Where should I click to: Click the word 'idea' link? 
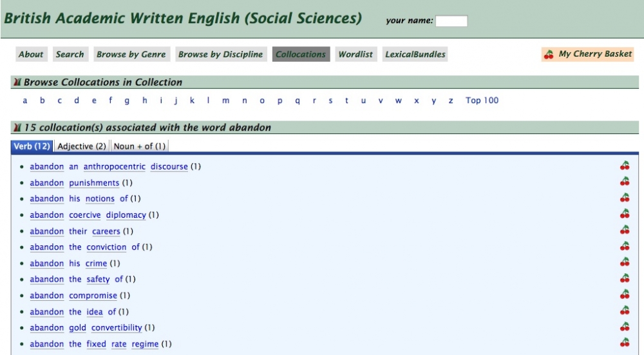[95, 312]
